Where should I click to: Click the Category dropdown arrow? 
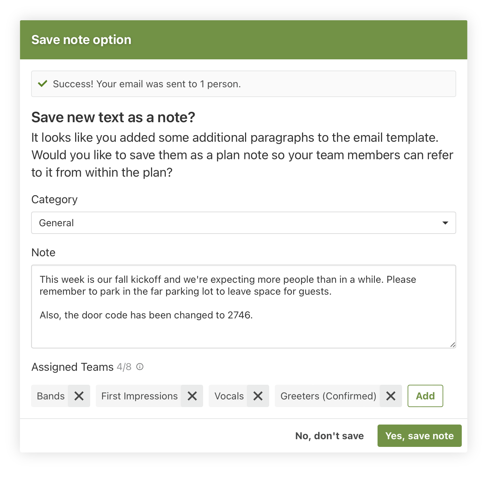click(445, 223)
